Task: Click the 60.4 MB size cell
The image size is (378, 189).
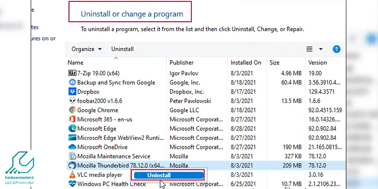Action: tap(291, 82)
